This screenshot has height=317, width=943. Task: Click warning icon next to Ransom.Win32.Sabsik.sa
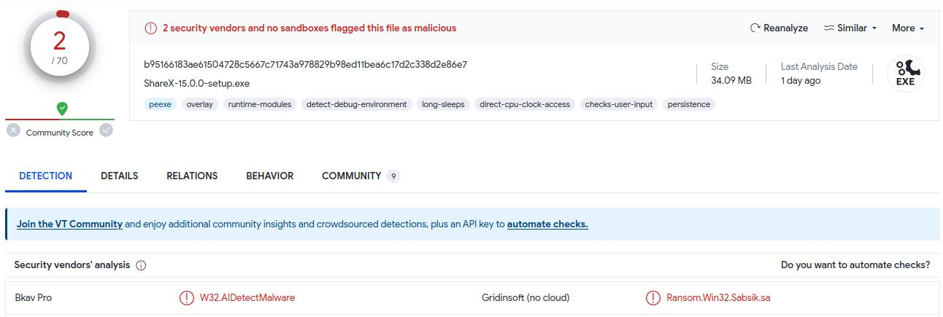coord(653,297)
